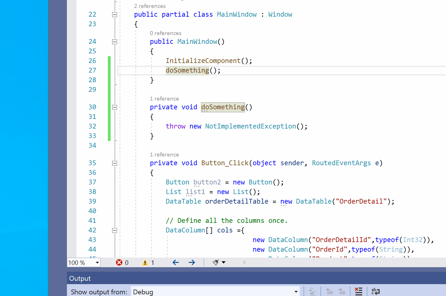Image resolution: width=446 pixels, height=296 pixels.
Task: Click the Find Message in Code icon
Action: [x=312, y=291]
